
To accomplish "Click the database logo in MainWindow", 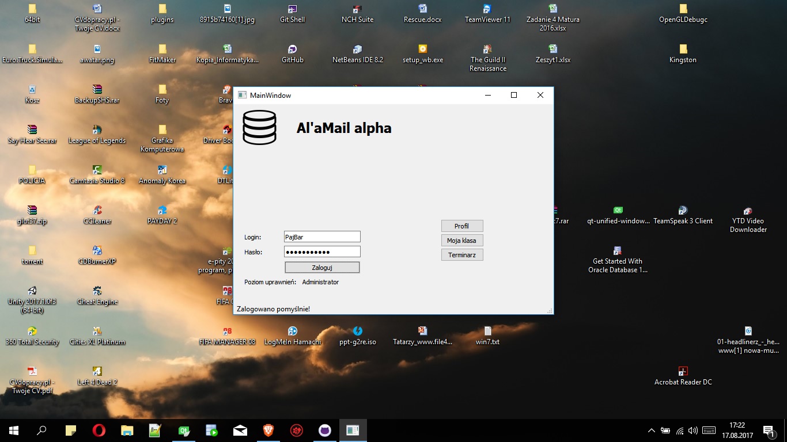I will click(x=259, y=127).
